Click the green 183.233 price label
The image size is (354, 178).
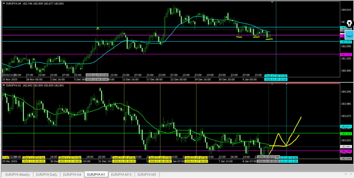[346, 134]
